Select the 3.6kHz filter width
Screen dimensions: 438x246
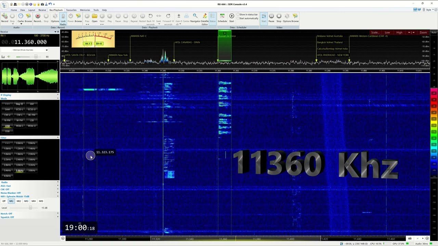click(x=20, y=170)
